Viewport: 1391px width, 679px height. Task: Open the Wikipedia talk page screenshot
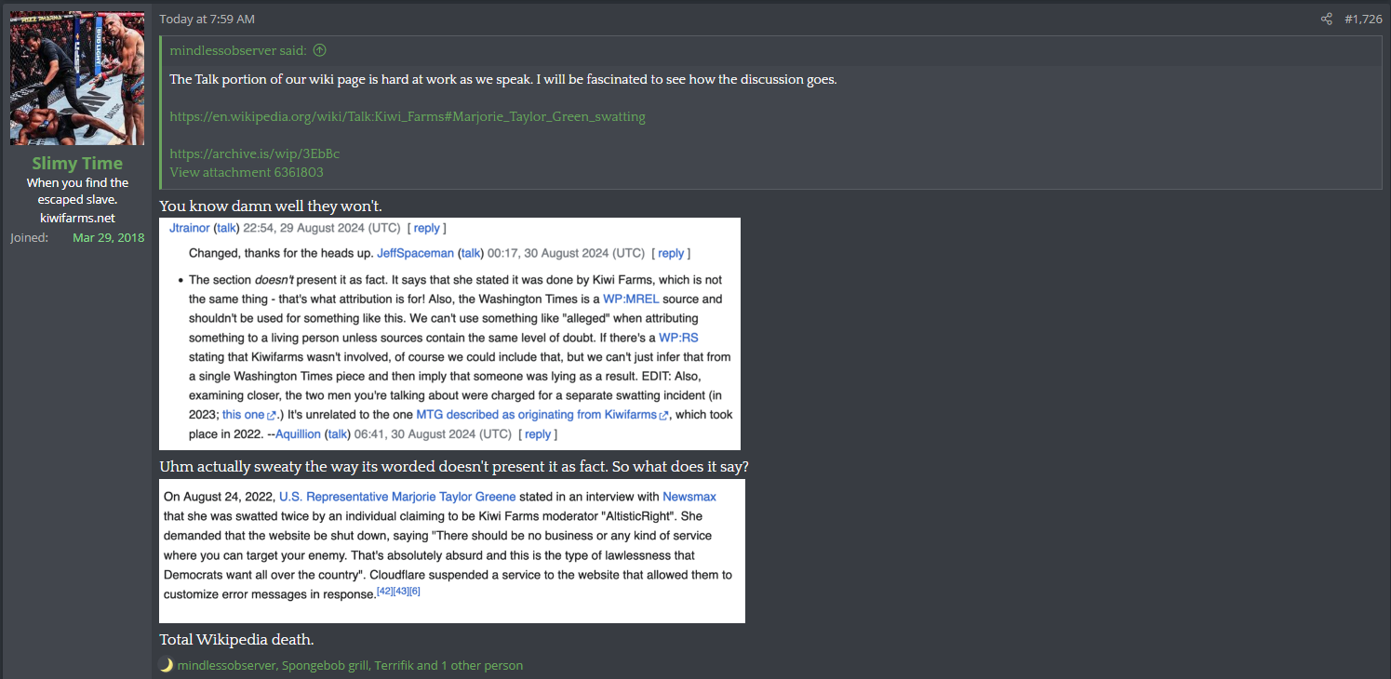point(449,334)
